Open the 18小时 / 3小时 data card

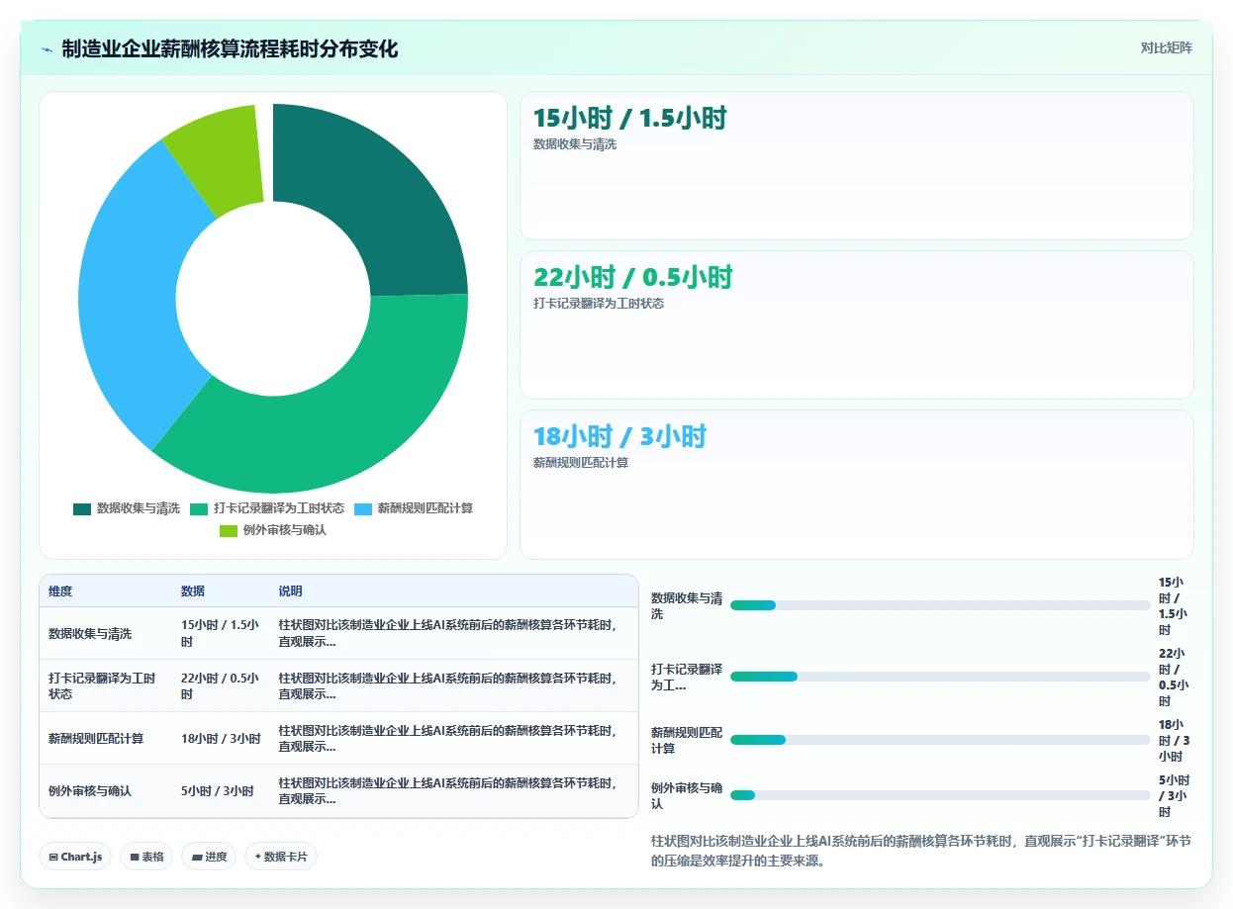pos(857,485)
